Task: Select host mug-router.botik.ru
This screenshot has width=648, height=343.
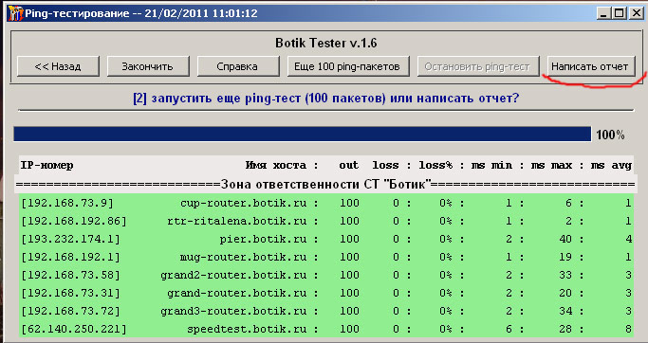Action: click(x=244, y=257)
